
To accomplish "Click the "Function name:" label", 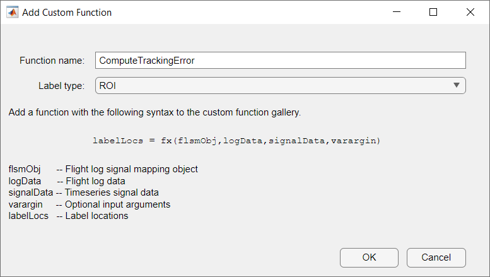I will pos(52,61).
